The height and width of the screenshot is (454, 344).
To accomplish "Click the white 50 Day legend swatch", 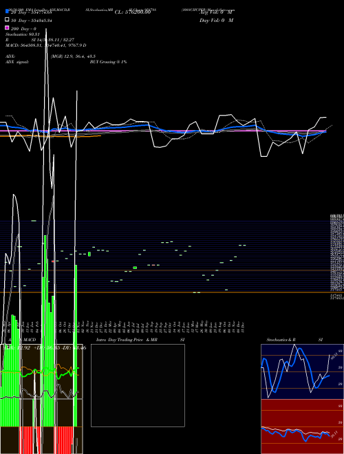I will (x=7, y=19).
